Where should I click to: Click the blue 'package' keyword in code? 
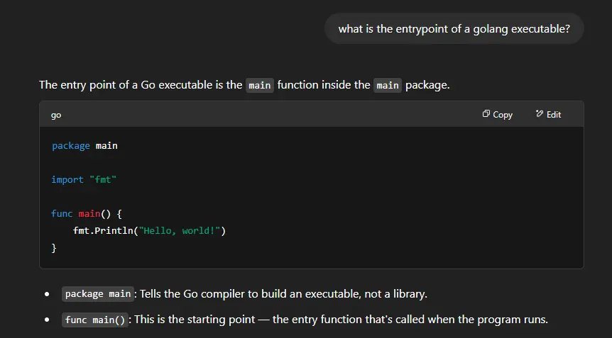pyautogui.click(x=71, y=146)
